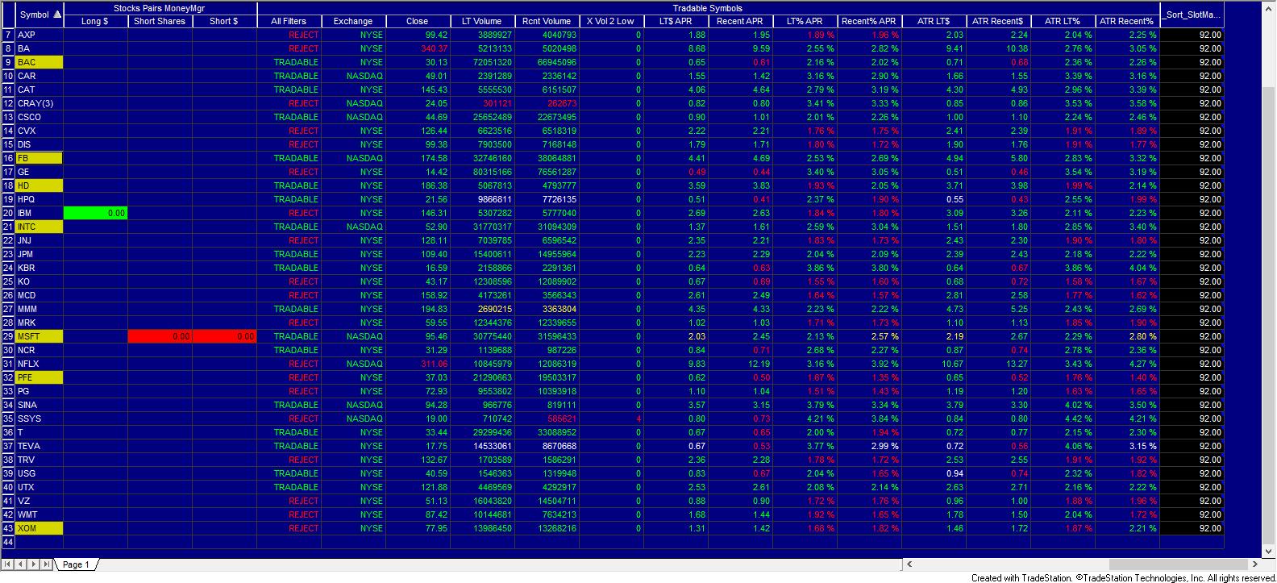Select the red Short $ cell for MSFT
Image resolution: width=1277 pixels, height=583 pixels.
click(x=224, y=336)
